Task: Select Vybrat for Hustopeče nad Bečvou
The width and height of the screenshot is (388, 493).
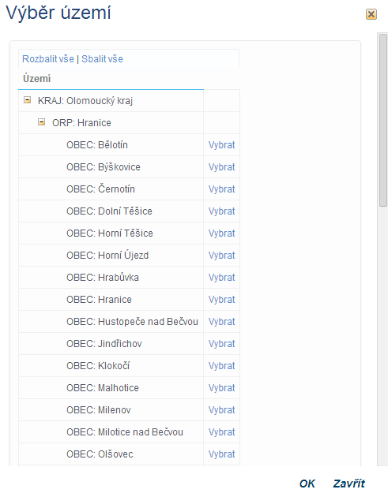Action: coord(222,322)
